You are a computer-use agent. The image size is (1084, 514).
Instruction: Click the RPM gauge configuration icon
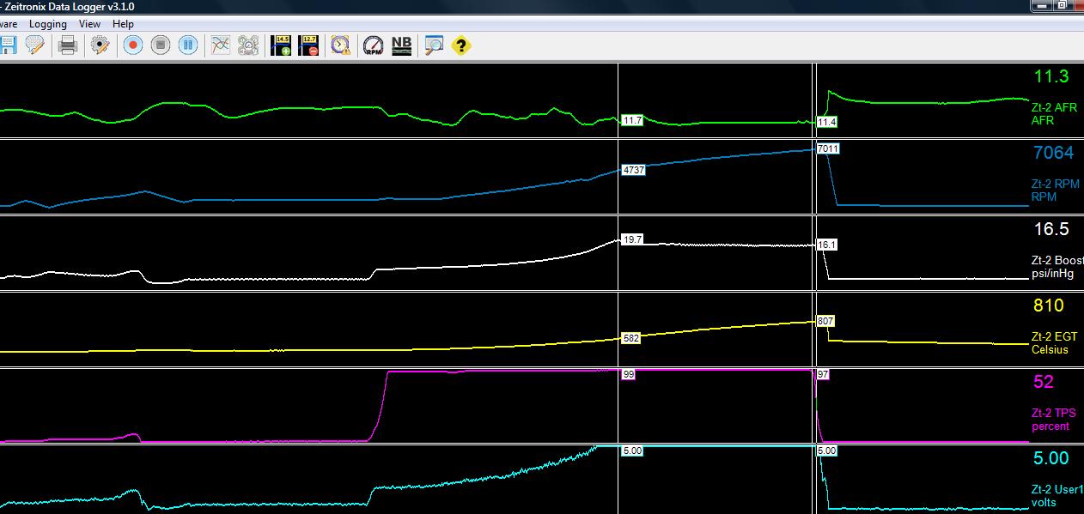pos(373,45)
